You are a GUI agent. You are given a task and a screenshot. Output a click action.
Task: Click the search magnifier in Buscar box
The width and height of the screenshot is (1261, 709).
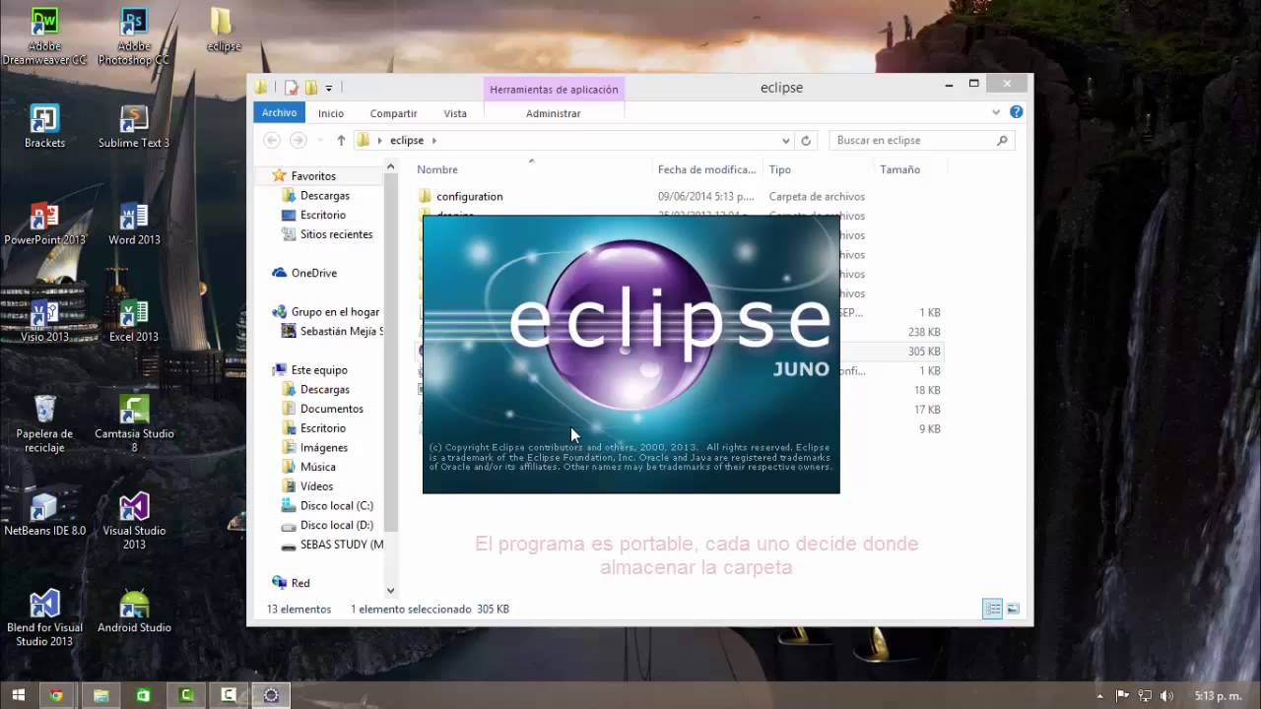(x=1003, y=141)
